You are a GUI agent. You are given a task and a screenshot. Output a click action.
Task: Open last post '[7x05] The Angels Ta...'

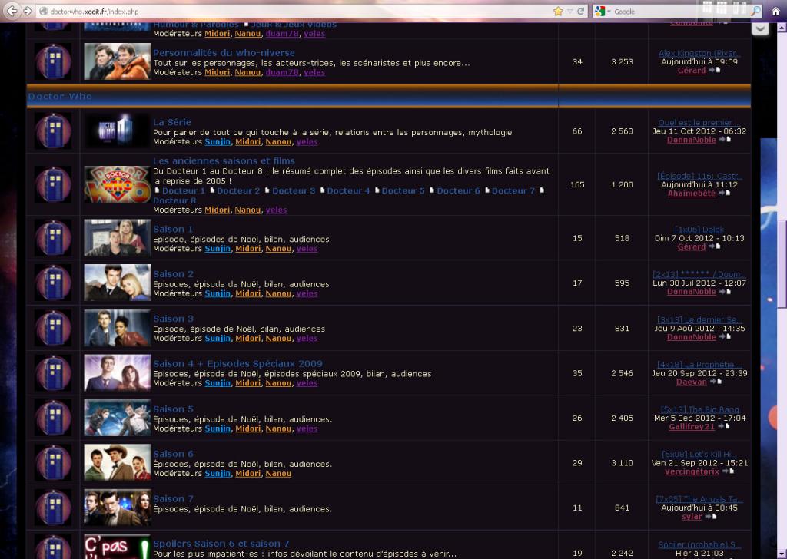pyautogui.click(x=699, y=499)
